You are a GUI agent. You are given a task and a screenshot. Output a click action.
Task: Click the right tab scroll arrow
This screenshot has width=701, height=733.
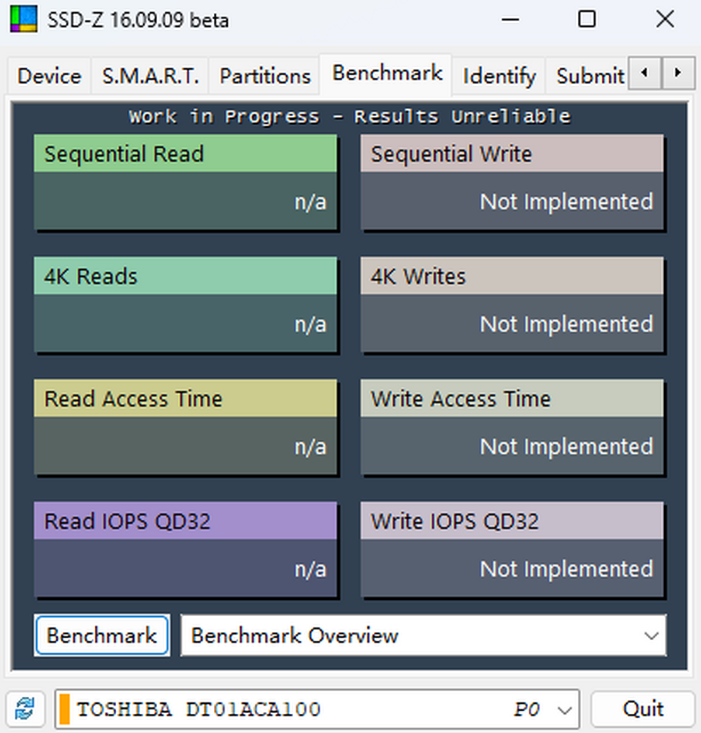coord(678,74)
